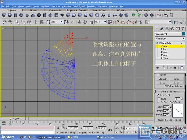
Task: Open Key Filters dialog
Action: [x=135, y=132]
